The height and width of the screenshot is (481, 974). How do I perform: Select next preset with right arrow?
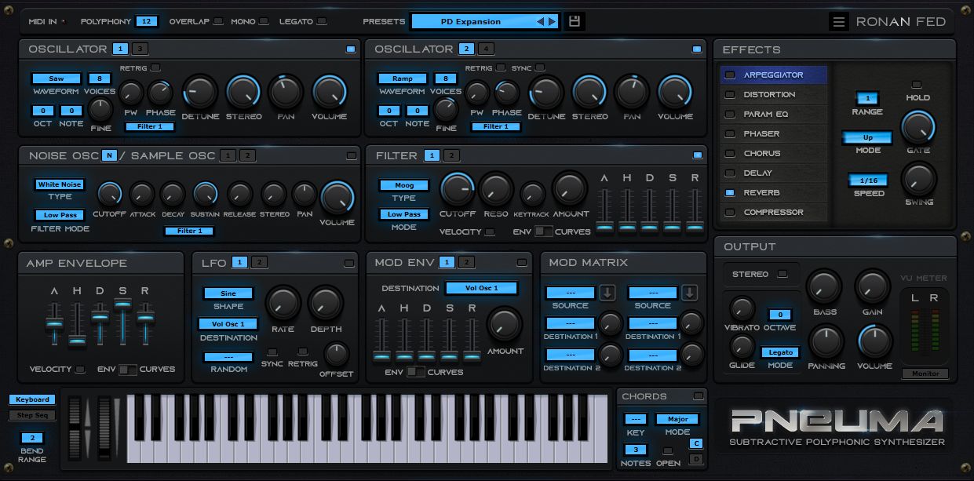[x=552, y=22]
